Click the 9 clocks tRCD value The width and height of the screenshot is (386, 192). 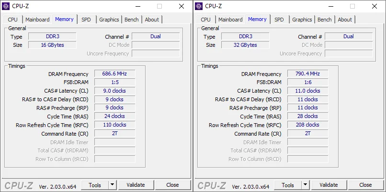pos(115,99)
